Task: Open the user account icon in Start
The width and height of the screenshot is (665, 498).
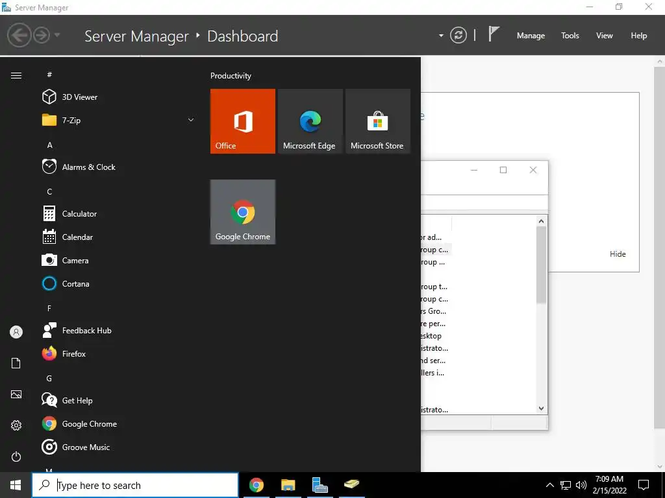Action: (16, 332)
